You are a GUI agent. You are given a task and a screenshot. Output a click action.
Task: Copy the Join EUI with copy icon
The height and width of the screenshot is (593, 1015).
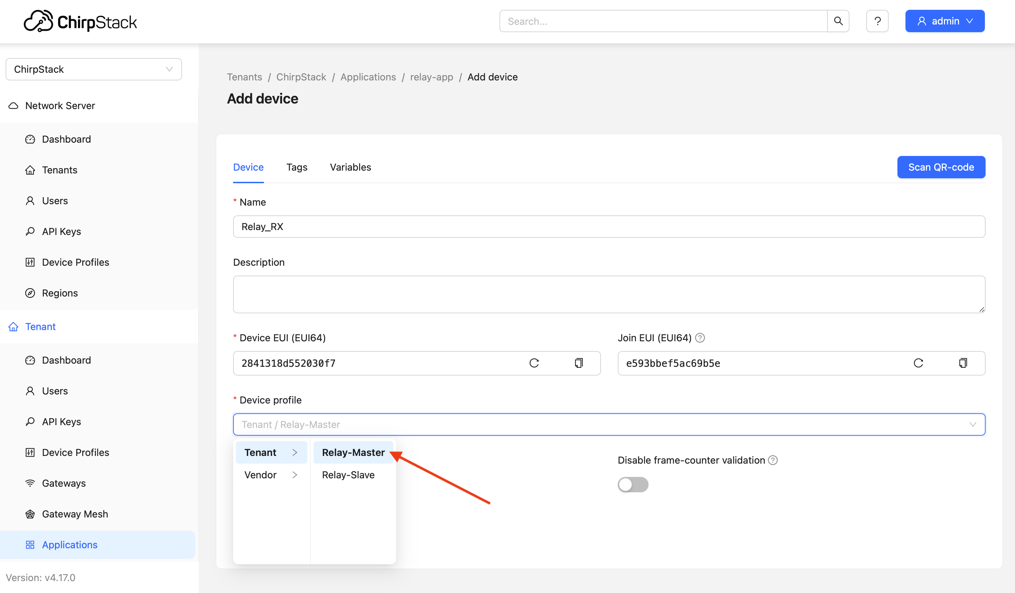pos(963,363)
